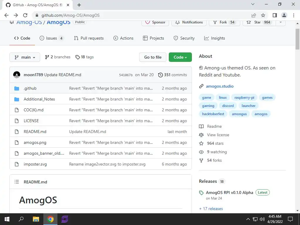Click the volume speaker tray icon

[262, 219]
